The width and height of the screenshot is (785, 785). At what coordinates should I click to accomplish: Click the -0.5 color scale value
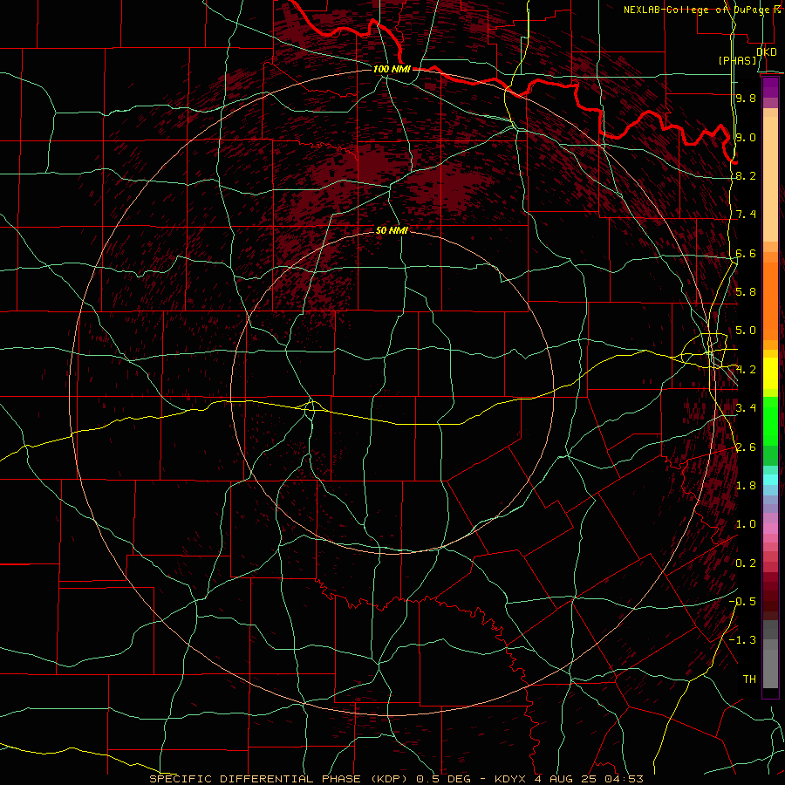[x=742, y=602]
